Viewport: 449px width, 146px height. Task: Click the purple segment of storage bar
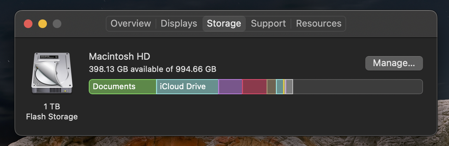230,87
